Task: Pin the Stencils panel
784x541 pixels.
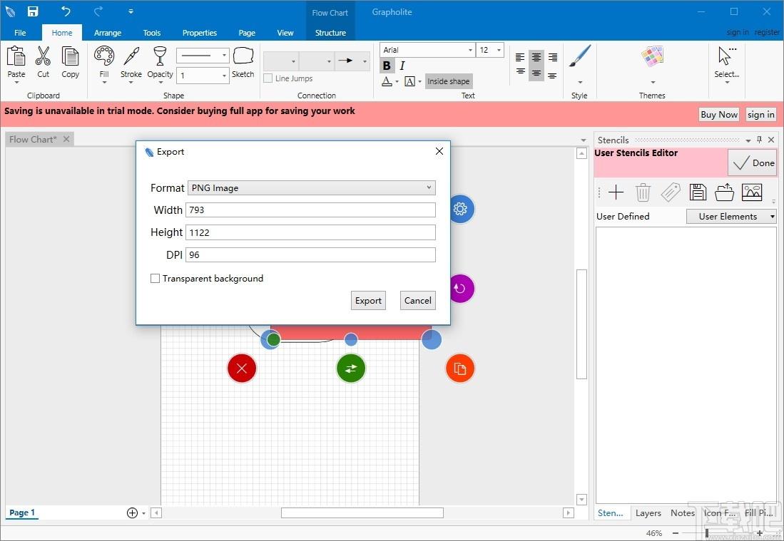Action: point(760,140)
